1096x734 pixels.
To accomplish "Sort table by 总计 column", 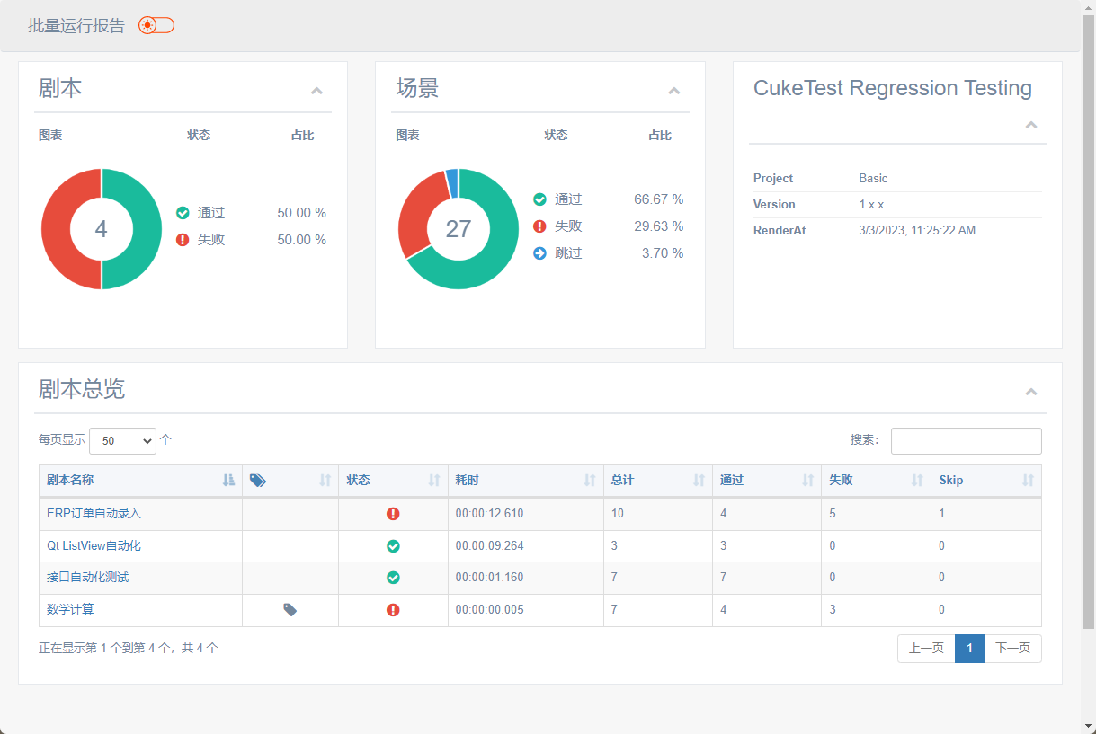I will pos(658,481).
